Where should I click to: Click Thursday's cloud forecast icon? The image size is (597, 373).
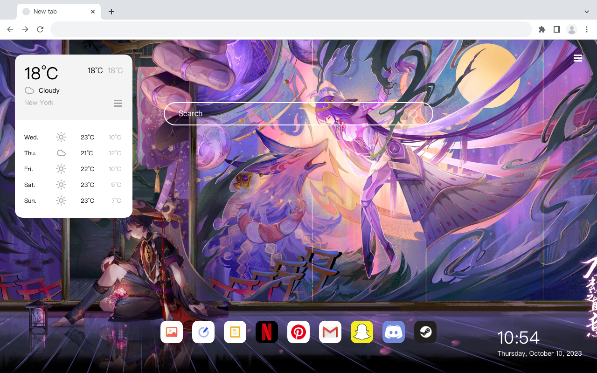coord(61,153)
